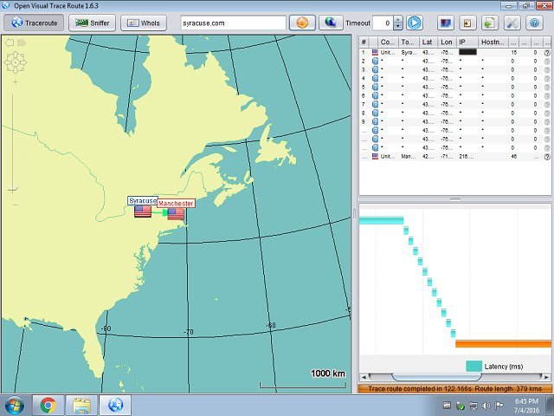Switch to the WhoIs mode tab
Viewport: 554px width, 416px height.
pyautogui.click(x=144, y=23)
